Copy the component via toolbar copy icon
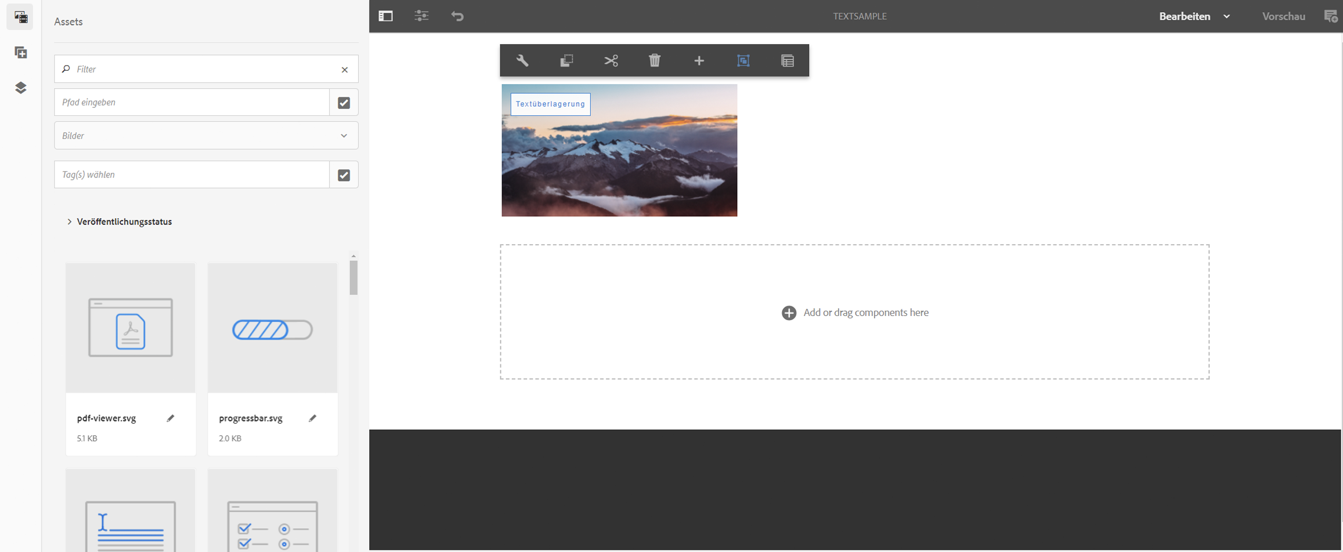 point(566,60)
